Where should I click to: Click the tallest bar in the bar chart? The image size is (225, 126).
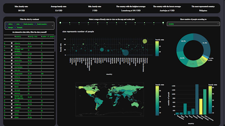[197, 99]
